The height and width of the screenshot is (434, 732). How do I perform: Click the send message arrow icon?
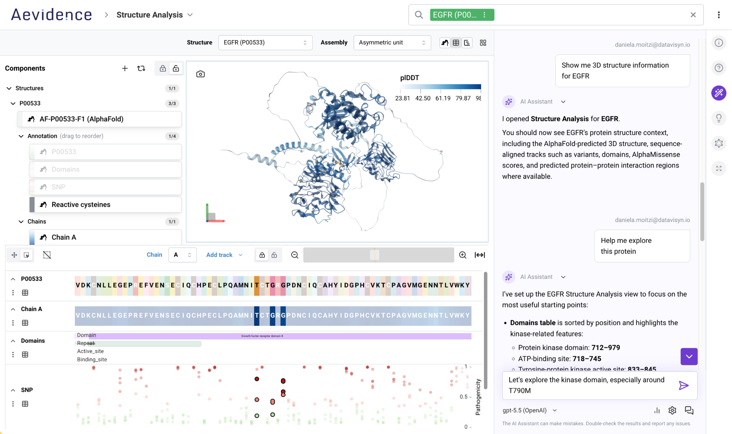pyautogui.click(x=684, y=385)
